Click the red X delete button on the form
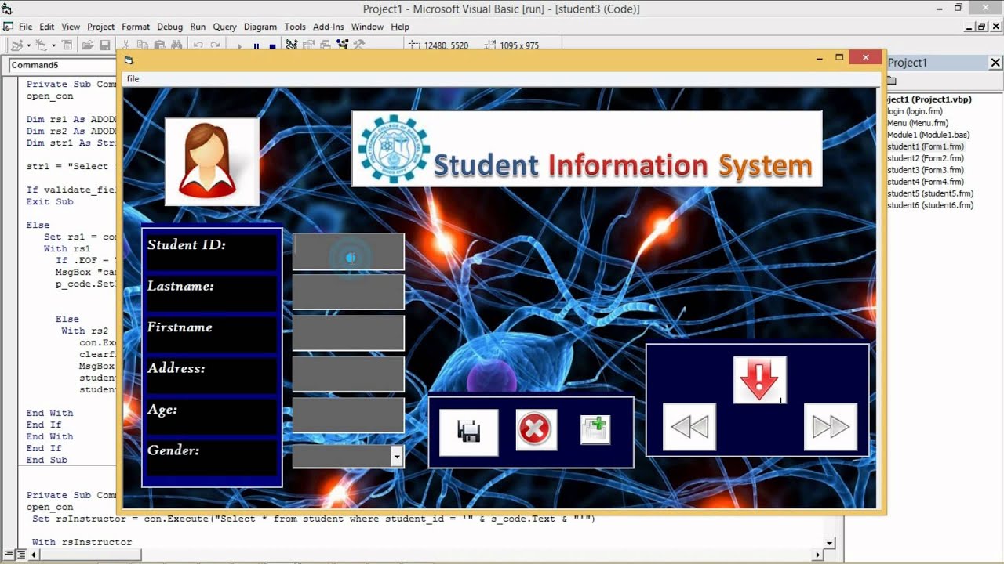The image size is (1004, 564). (x=536, y=429)
